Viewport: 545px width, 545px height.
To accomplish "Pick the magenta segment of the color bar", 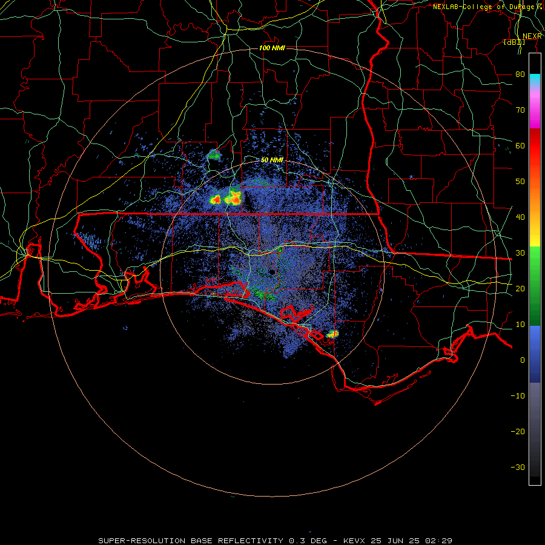I will (x=535, y=114).
